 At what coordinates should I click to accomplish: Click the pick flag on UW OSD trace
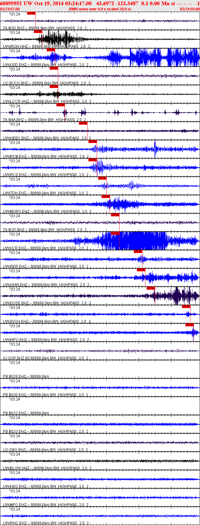51,50
